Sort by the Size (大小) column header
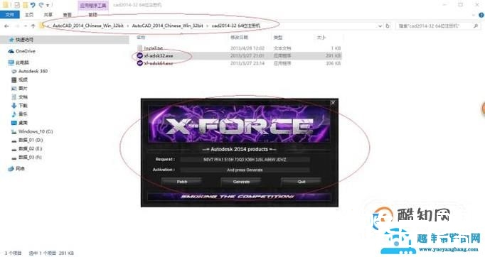The width and height of the screenshot is (485, 257). [321, 38]
